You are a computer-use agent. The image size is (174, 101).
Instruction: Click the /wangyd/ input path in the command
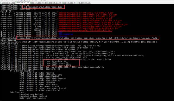[x=146, y=38]
